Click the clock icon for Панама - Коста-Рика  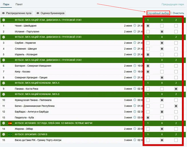pyautogui.click(x=135, y=88)
